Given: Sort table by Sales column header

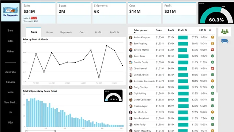Looking at the screenshot, I should [x=159, y=30].
